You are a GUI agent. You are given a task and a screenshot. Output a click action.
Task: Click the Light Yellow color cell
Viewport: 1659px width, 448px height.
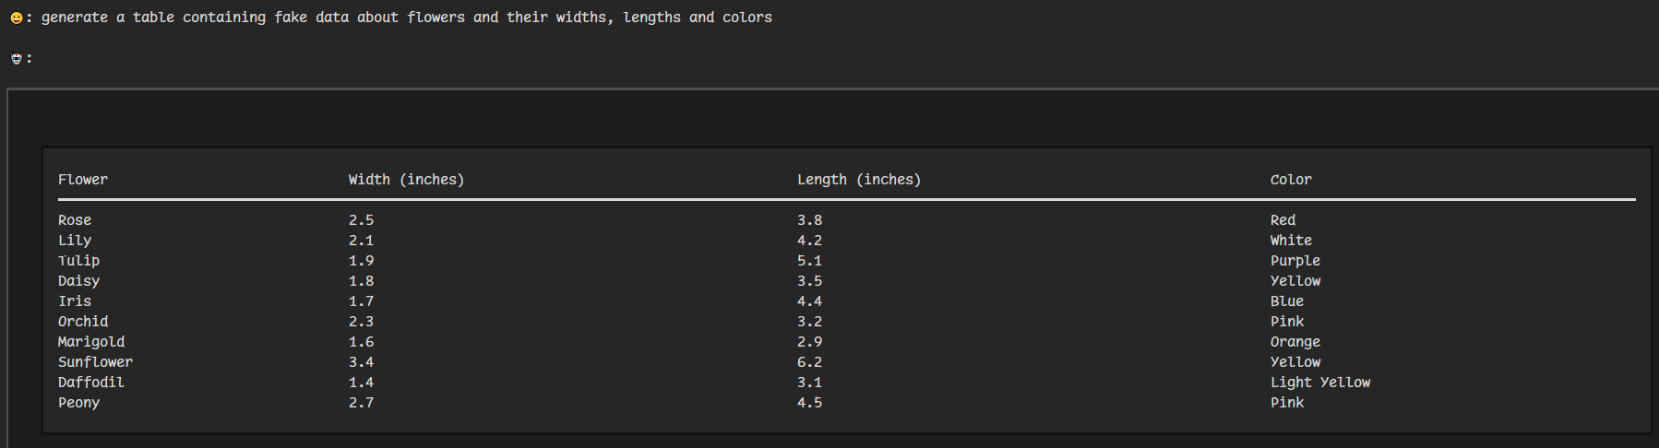(x=1319, y=383)
